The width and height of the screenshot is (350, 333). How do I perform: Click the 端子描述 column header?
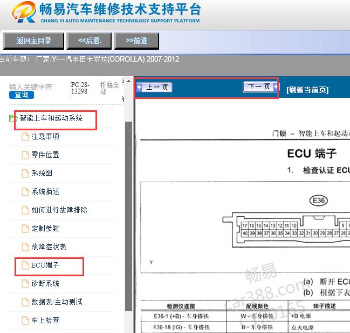point(324,306)
